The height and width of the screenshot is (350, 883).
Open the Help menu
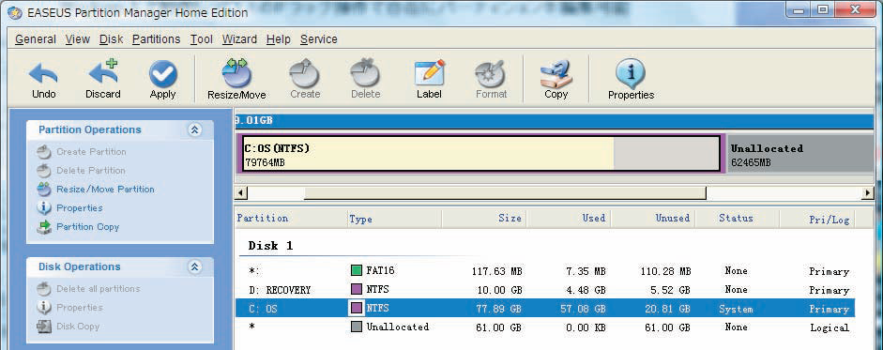click(278, 39)
